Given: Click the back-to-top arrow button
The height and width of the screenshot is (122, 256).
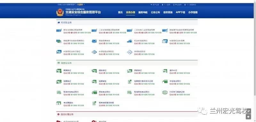Looking at the screenshot, I should tap(248, 117).
